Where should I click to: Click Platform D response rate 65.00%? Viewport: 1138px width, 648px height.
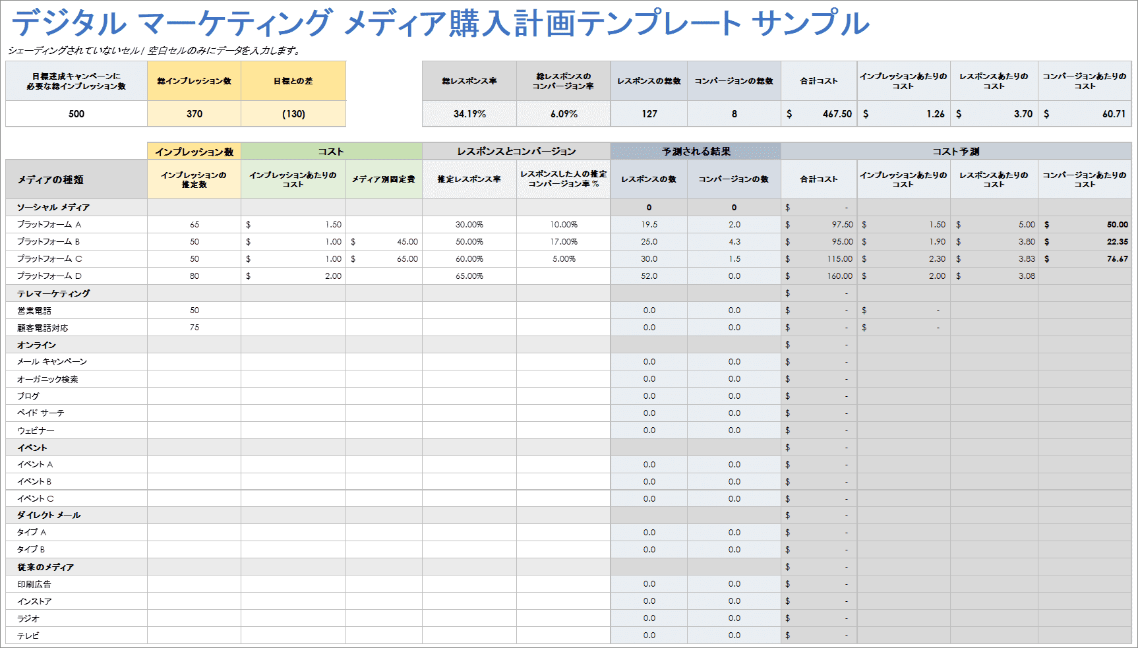469,276
